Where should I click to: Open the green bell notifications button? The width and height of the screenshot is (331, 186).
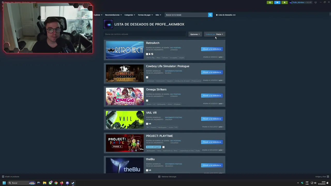(284, 2)
